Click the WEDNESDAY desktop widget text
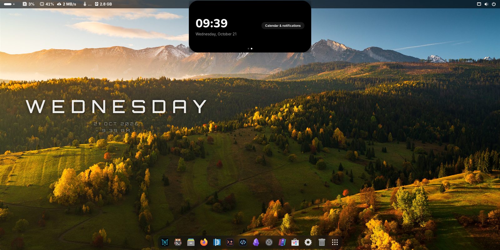Viewport: 500px width, 250px height. click(116, 107)
